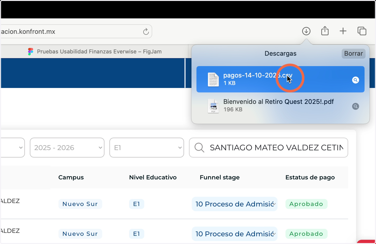
Task: Click the Estatus de pago column header
Action: (x=310, y=177)
